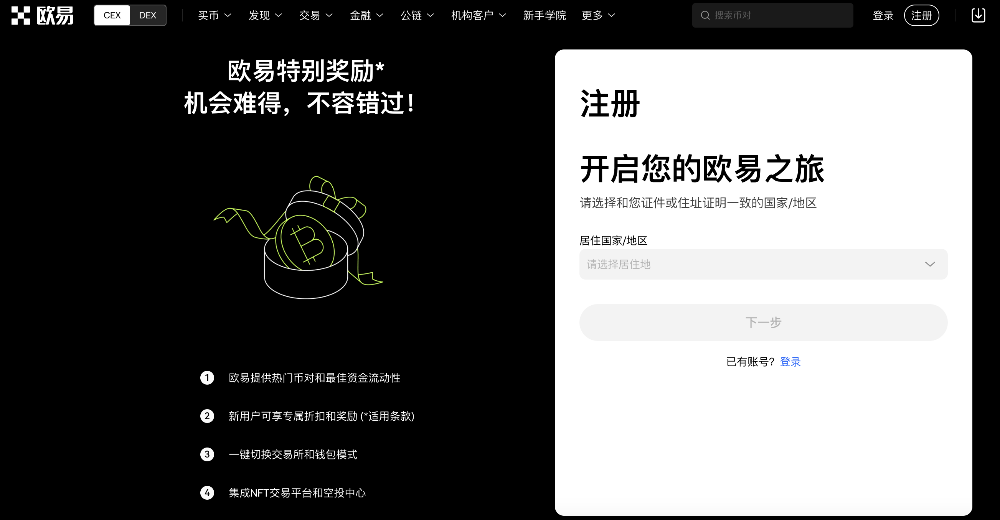Click the number 3 circle badge
Screen dimensions: 1000x520
[207, 454]
